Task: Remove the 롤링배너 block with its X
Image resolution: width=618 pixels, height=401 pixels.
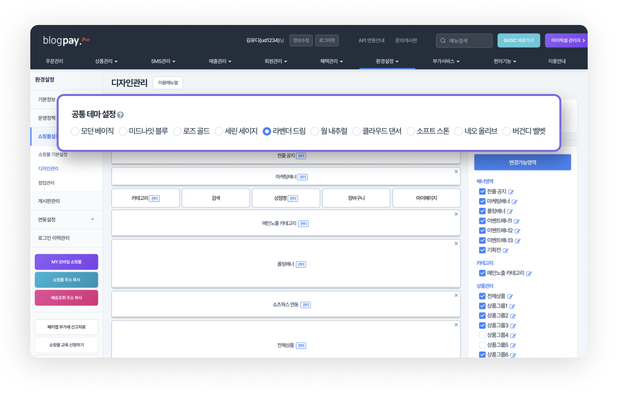Action: [x=456, y=243]
